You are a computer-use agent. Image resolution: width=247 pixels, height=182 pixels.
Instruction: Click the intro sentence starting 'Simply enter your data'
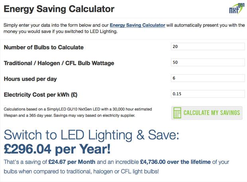(x=124, y=28)
